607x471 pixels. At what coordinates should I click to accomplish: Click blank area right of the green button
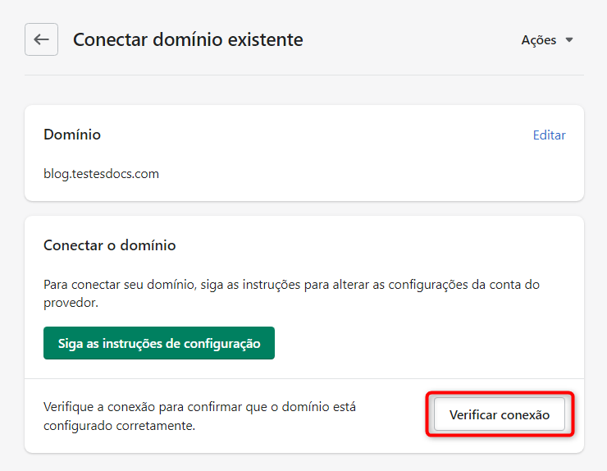pyautogui.click(x=427, y=343)
